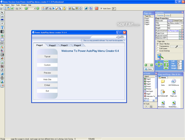The width and height of the screenshot is (185, 140).
Task: Click the move up green arrow in position pad
Action: click(x=159, y=62)
